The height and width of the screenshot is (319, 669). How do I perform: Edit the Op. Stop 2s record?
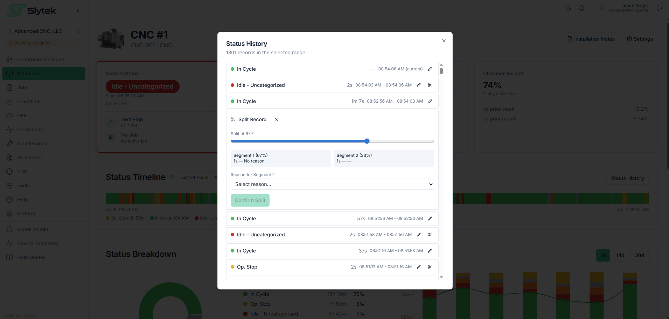(x=419, y=267)
